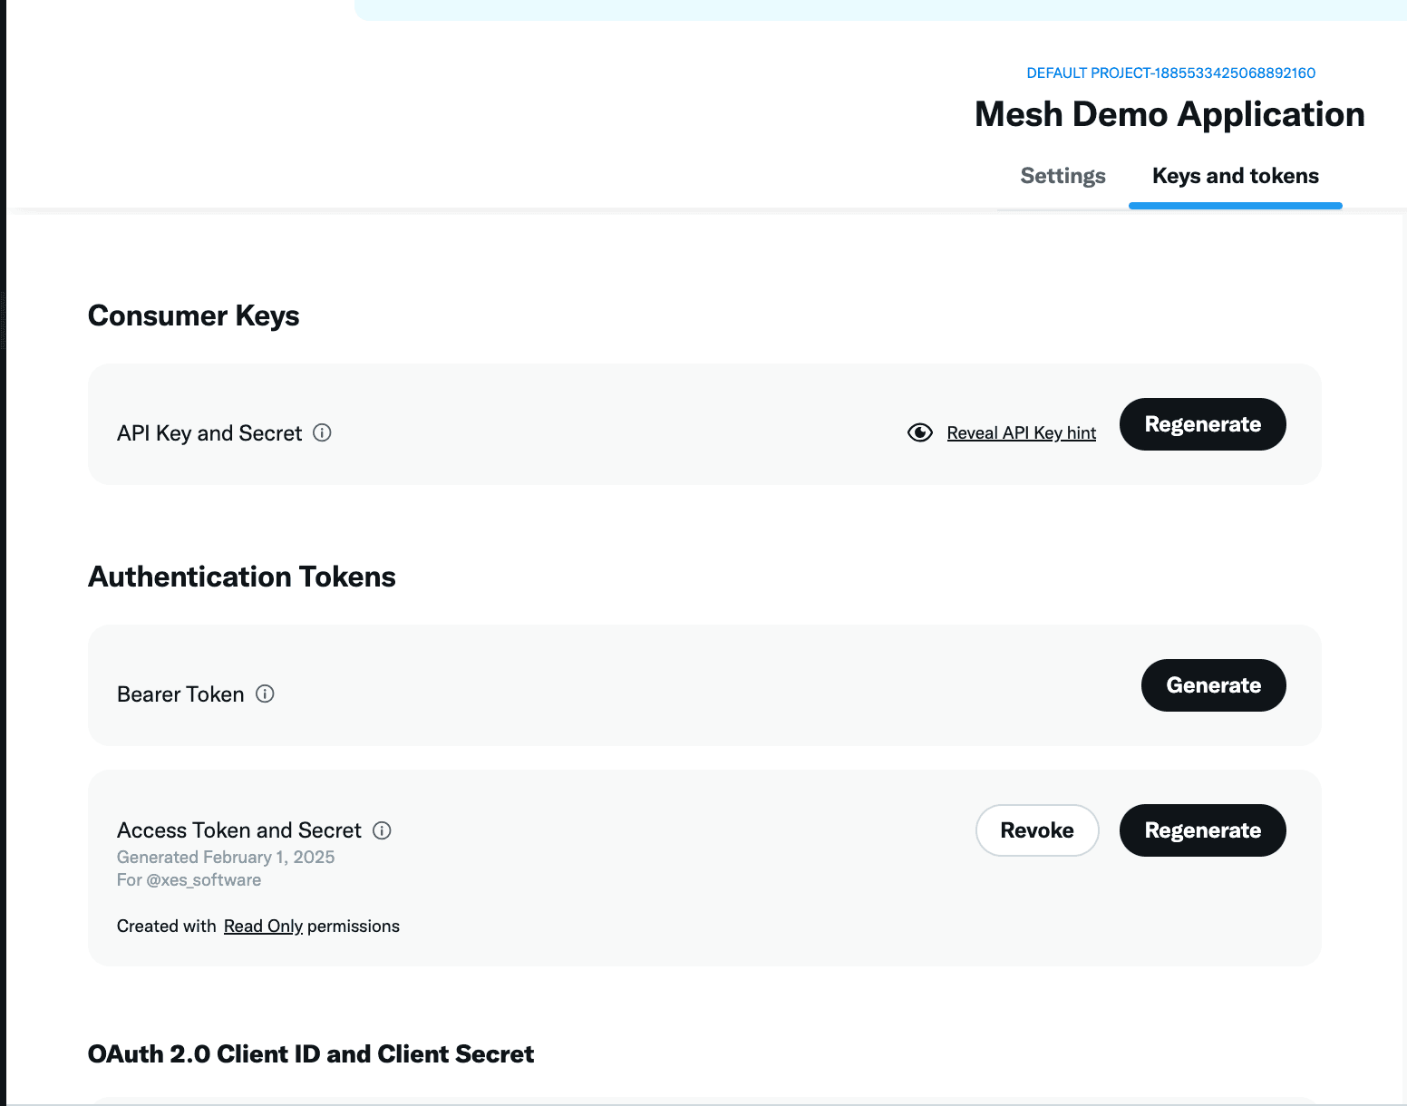Switch to the Settings tab

tap(1063, 176)
